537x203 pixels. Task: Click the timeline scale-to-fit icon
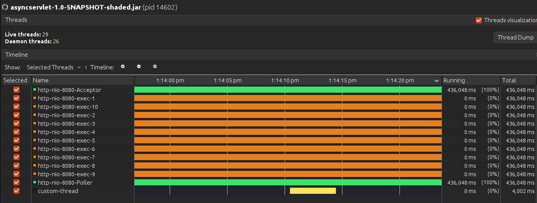point(156,67)
